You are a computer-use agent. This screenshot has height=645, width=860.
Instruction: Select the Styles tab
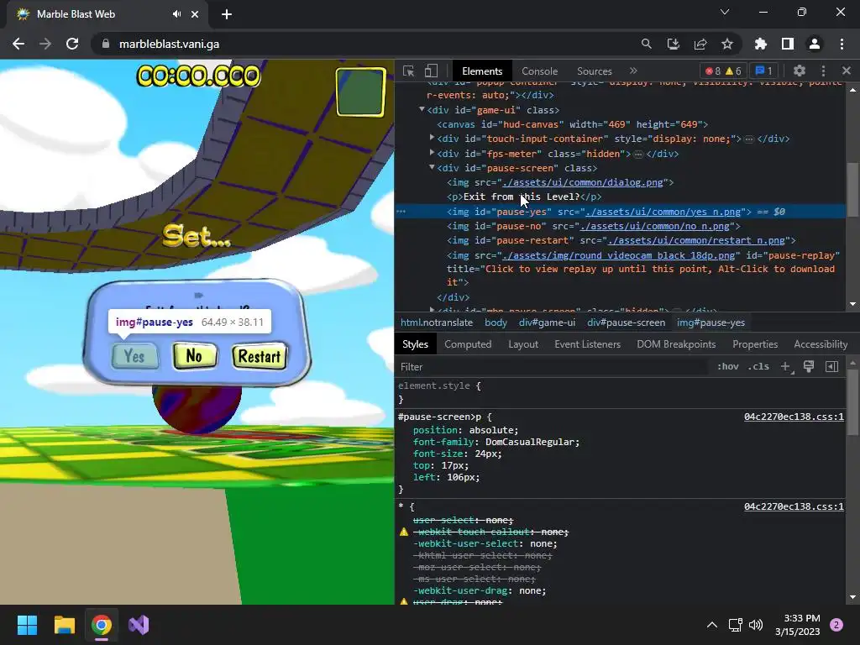415,344
